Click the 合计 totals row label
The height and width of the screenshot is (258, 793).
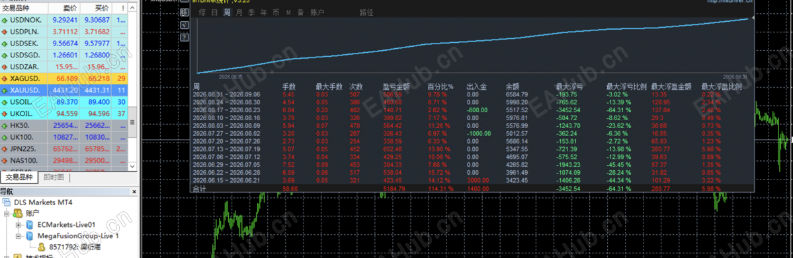tap(199, 188)
